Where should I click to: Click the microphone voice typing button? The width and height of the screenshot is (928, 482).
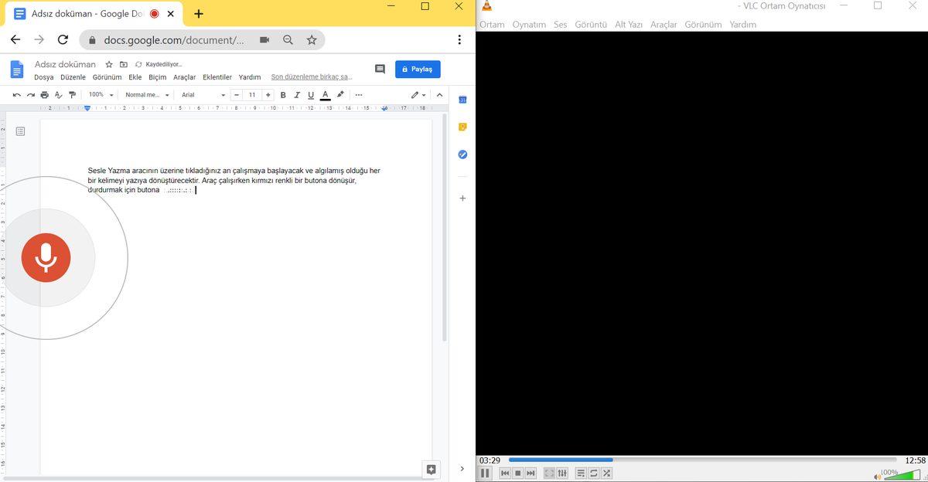[x=46, y=257]
